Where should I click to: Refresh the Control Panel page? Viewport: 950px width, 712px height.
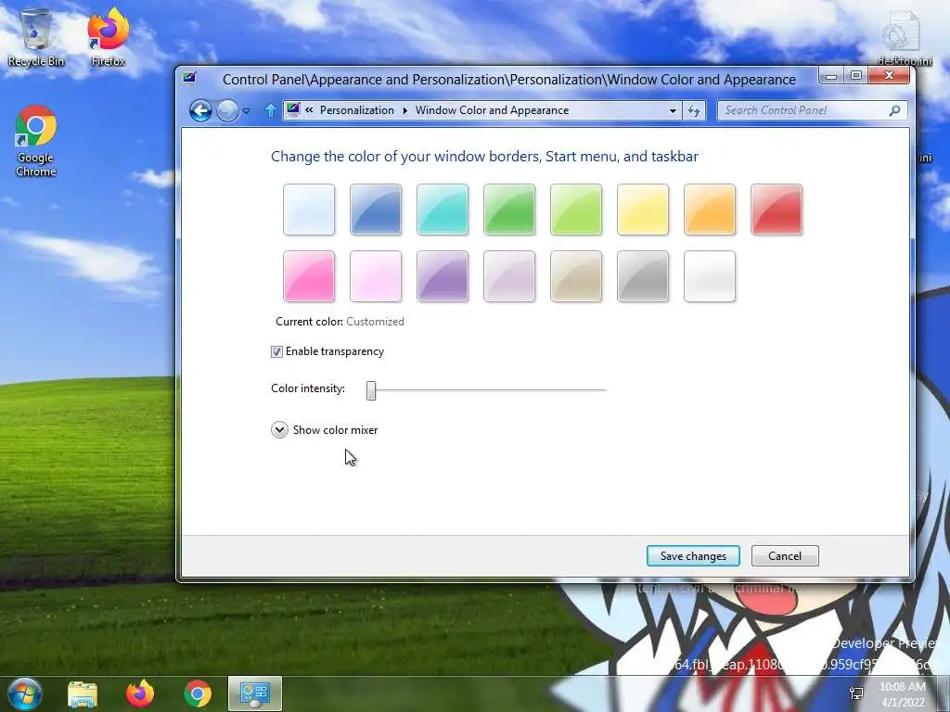click(x=694, y=111)
